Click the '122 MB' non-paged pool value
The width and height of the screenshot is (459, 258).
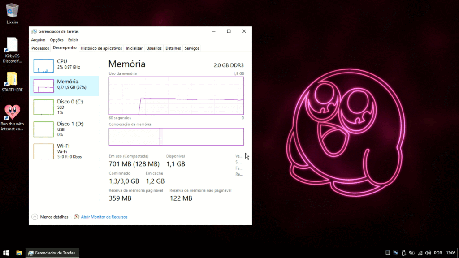pos(181,198)
